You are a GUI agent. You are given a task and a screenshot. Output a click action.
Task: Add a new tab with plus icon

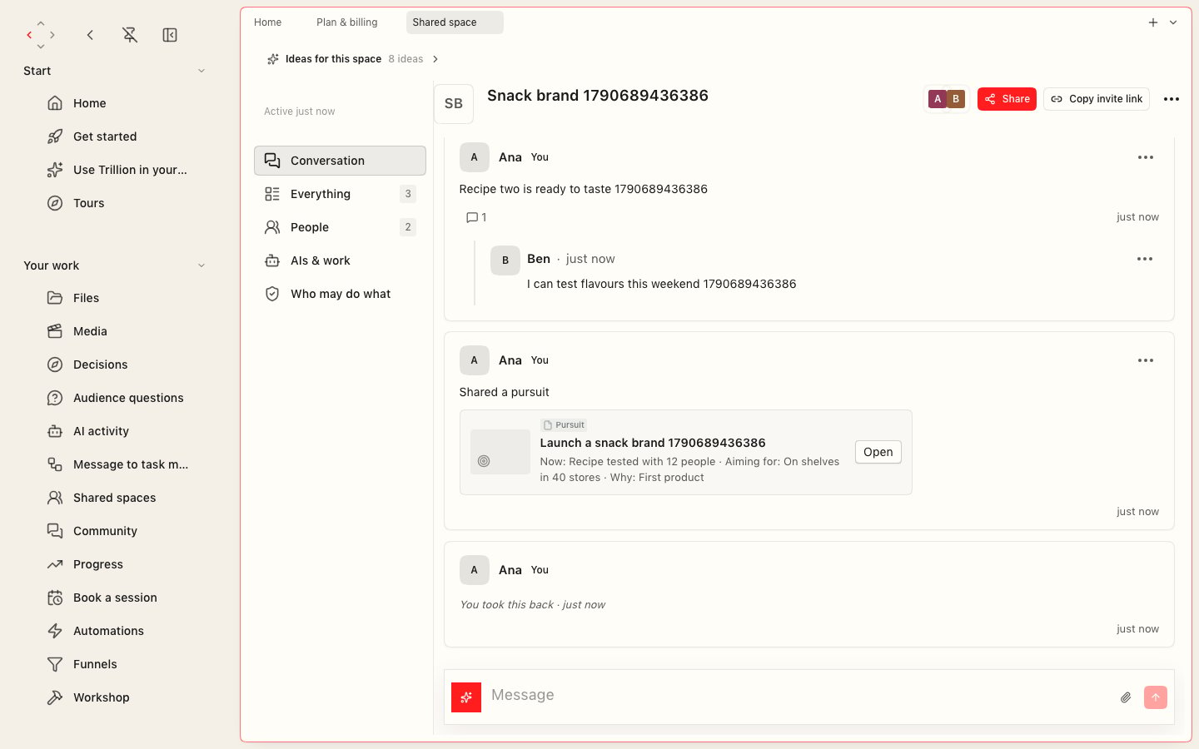(x=1153, y=22)
